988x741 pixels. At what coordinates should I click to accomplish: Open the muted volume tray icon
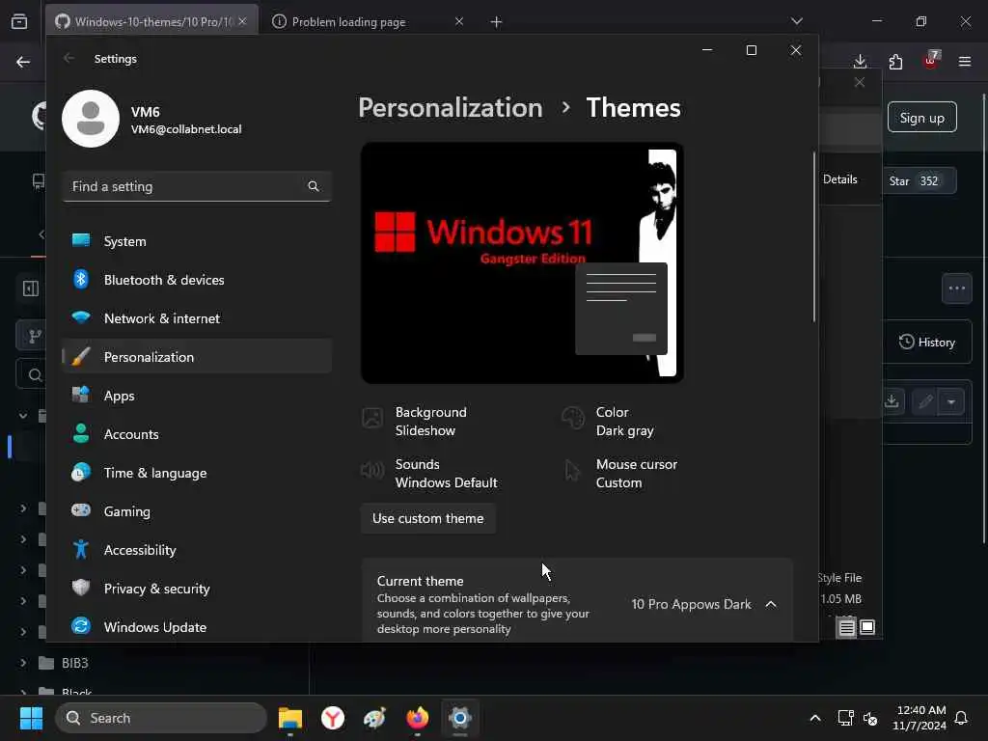point(870,718)
